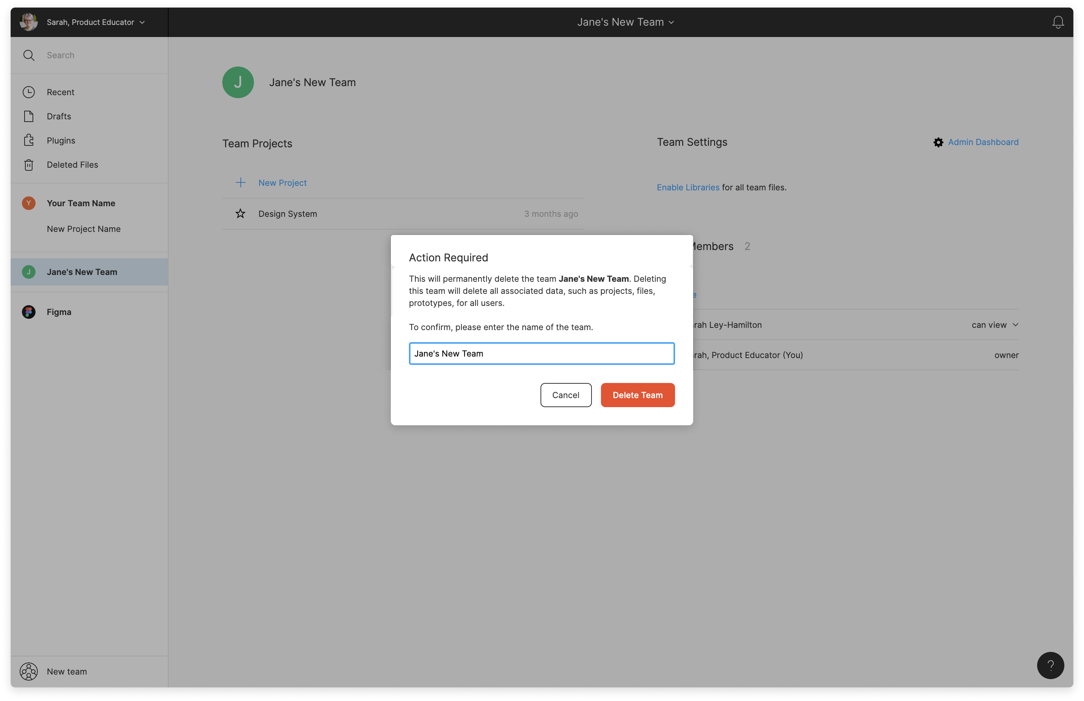Image resolution: width=1084 pixels, height=701 pixels.
Task: Click the owner role label
Action: (x=1006, y=355)
